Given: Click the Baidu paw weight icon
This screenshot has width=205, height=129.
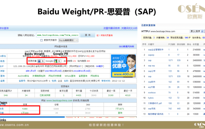Looking at the screenshot, I should point(39,61).
